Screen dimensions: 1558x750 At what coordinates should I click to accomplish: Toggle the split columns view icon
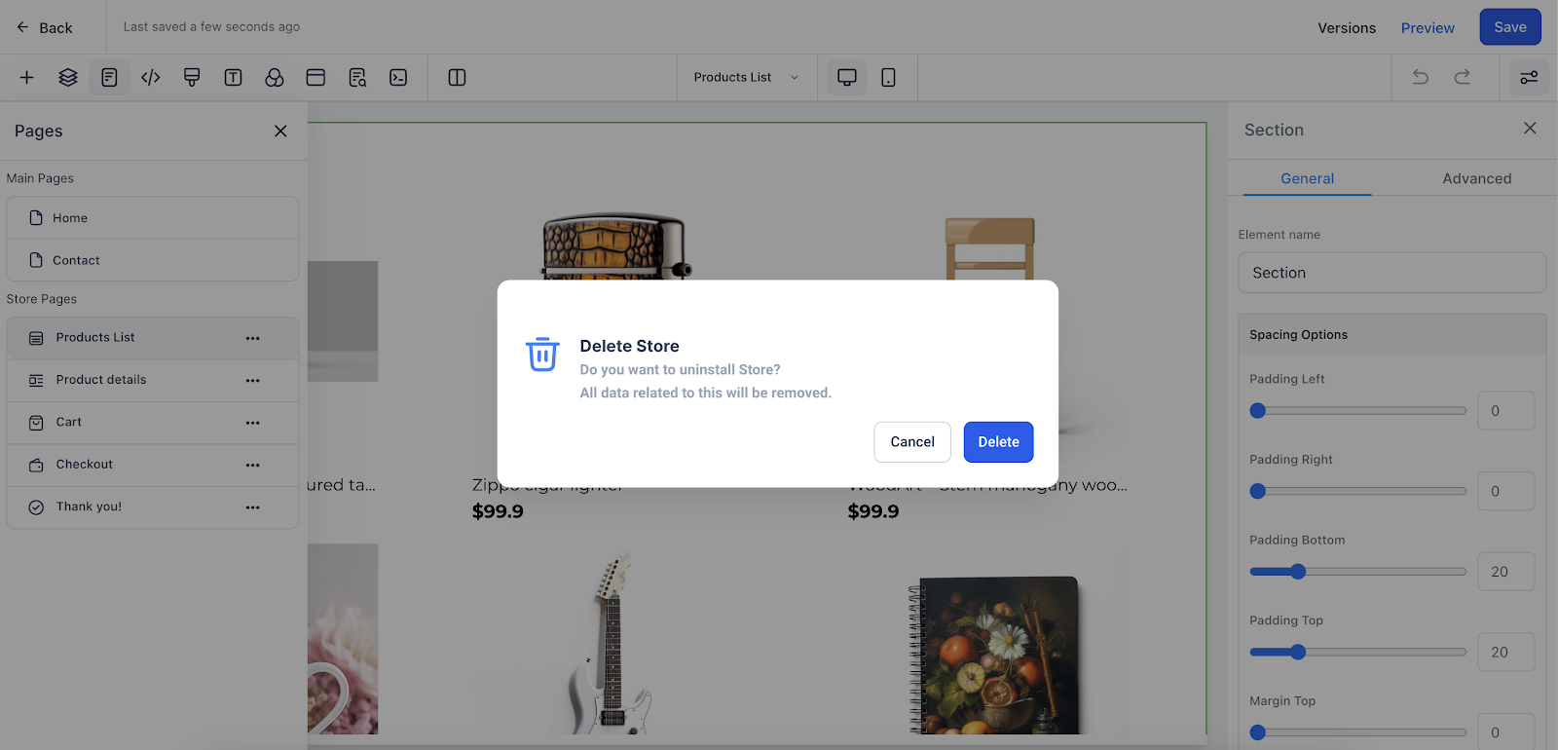(457, 77)
